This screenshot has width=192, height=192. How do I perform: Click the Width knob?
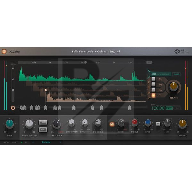[121, 123]
